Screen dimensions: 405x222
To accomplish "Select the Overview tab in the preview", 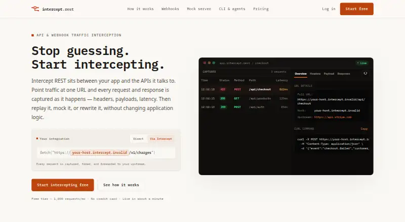I will (x=301, y=74).
